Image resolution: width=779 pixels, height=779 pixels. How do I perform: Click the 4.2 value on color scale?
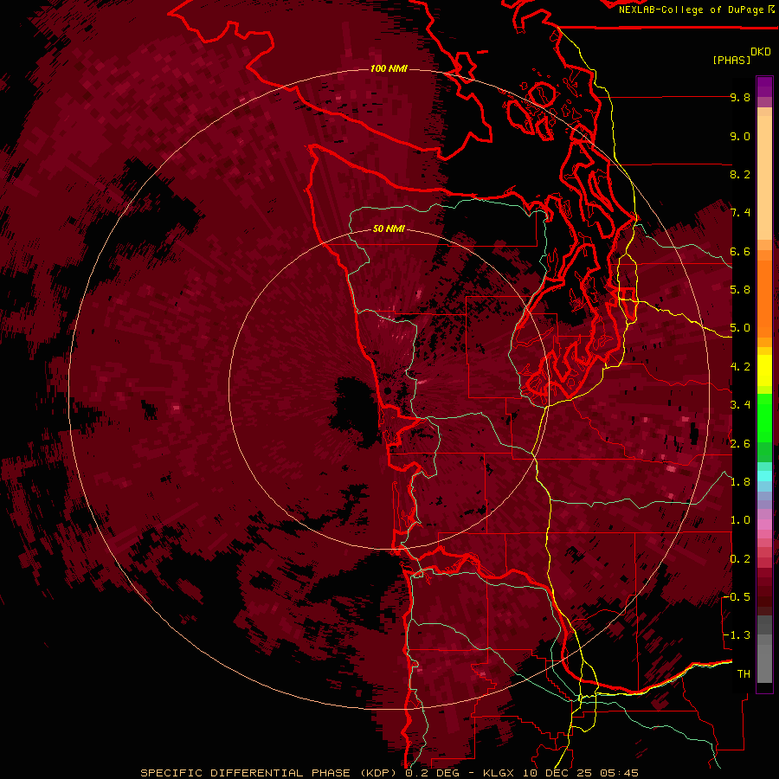pyautogui.click(x=740, y=367)
